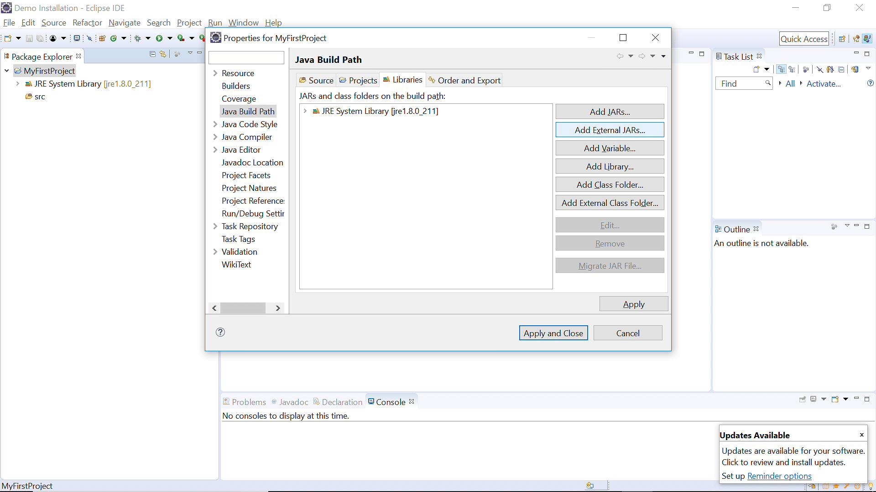Click the Quick Access input field

(806, 37)
